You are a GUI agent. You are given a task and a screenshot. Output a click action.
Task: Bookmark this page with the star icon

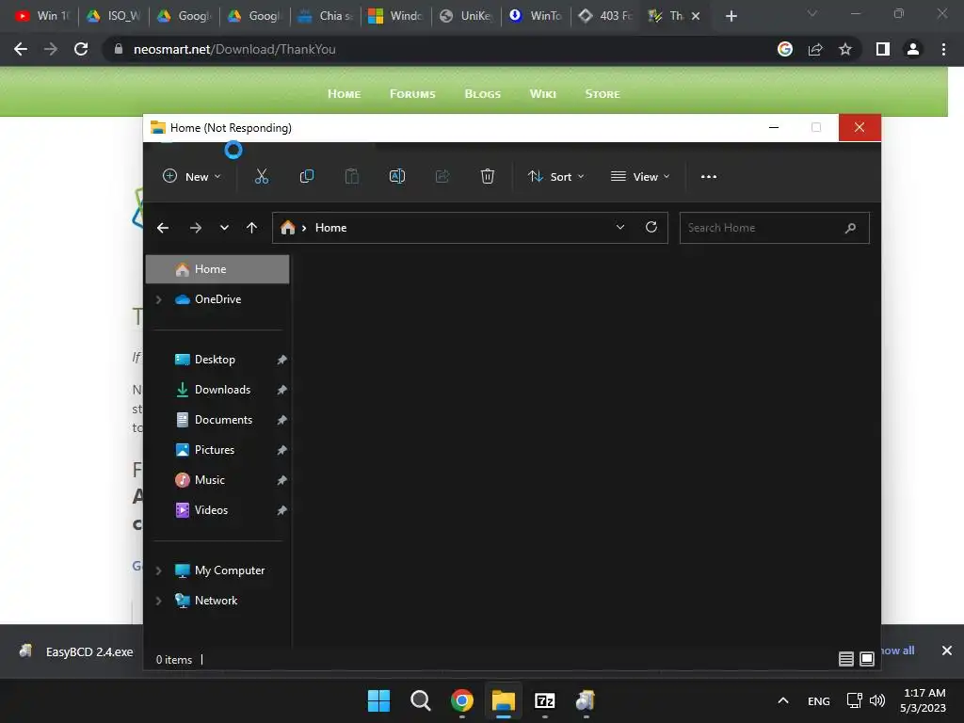pos(845,49)
